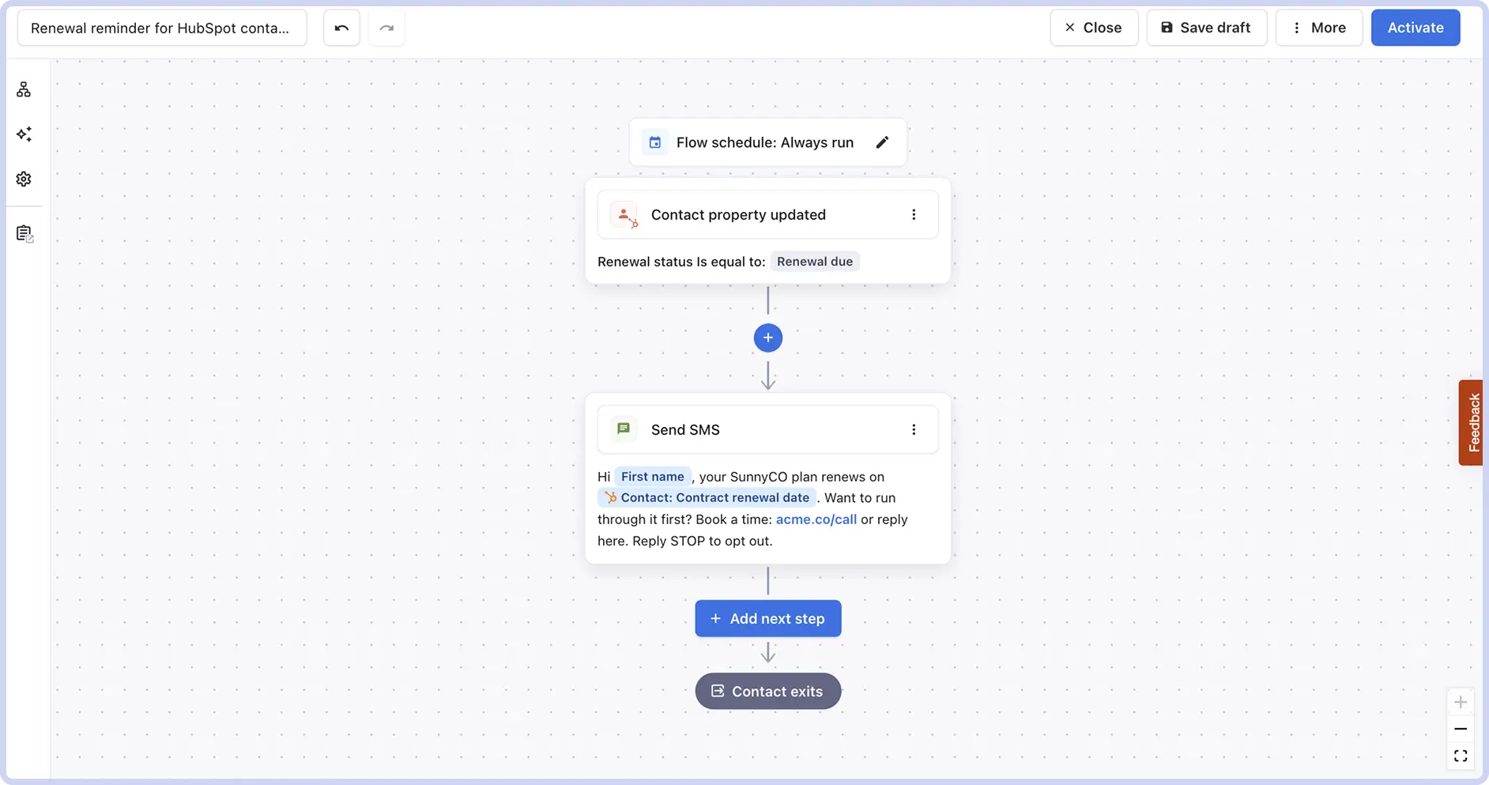The image size is (1489, 785).
Task: Open options menu for Send SMS step
Action: pyautogui.click(x=914, y=429)
